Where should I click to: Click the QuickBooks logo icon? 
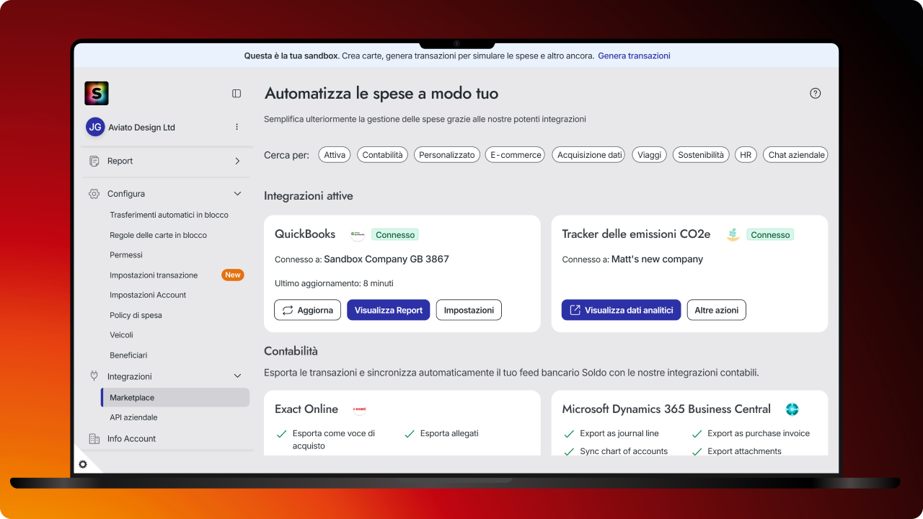357,234
